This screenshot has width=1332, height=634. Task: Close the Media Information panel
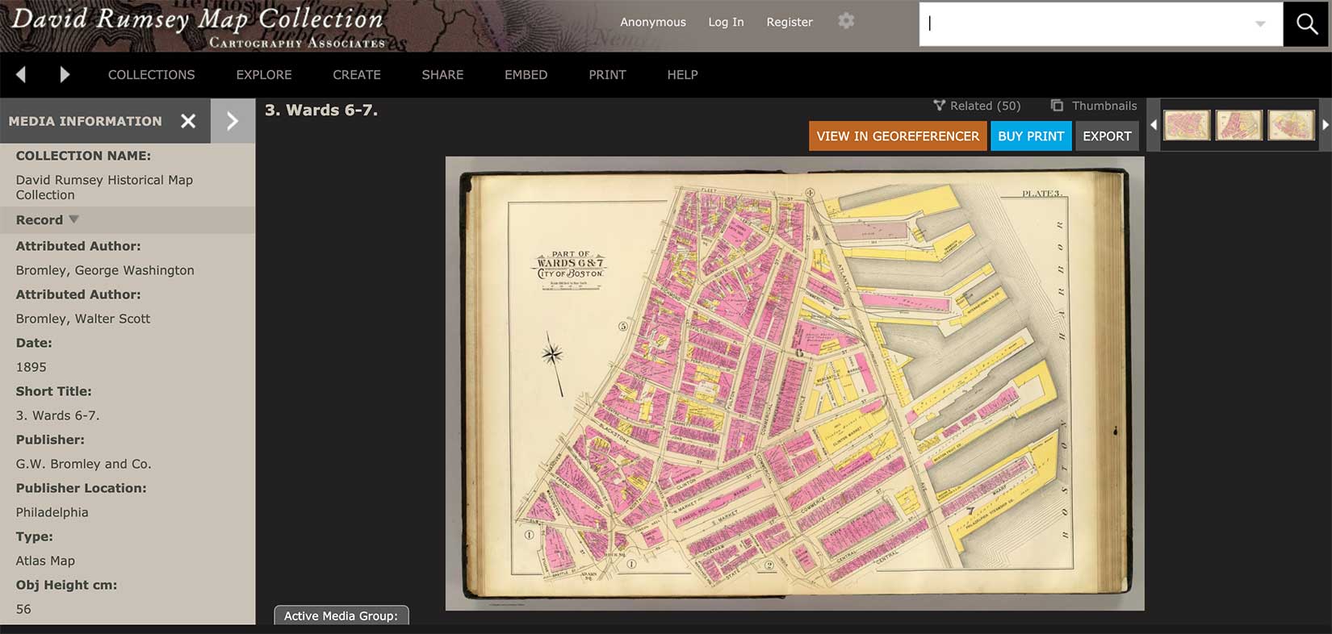click(188, 121)
